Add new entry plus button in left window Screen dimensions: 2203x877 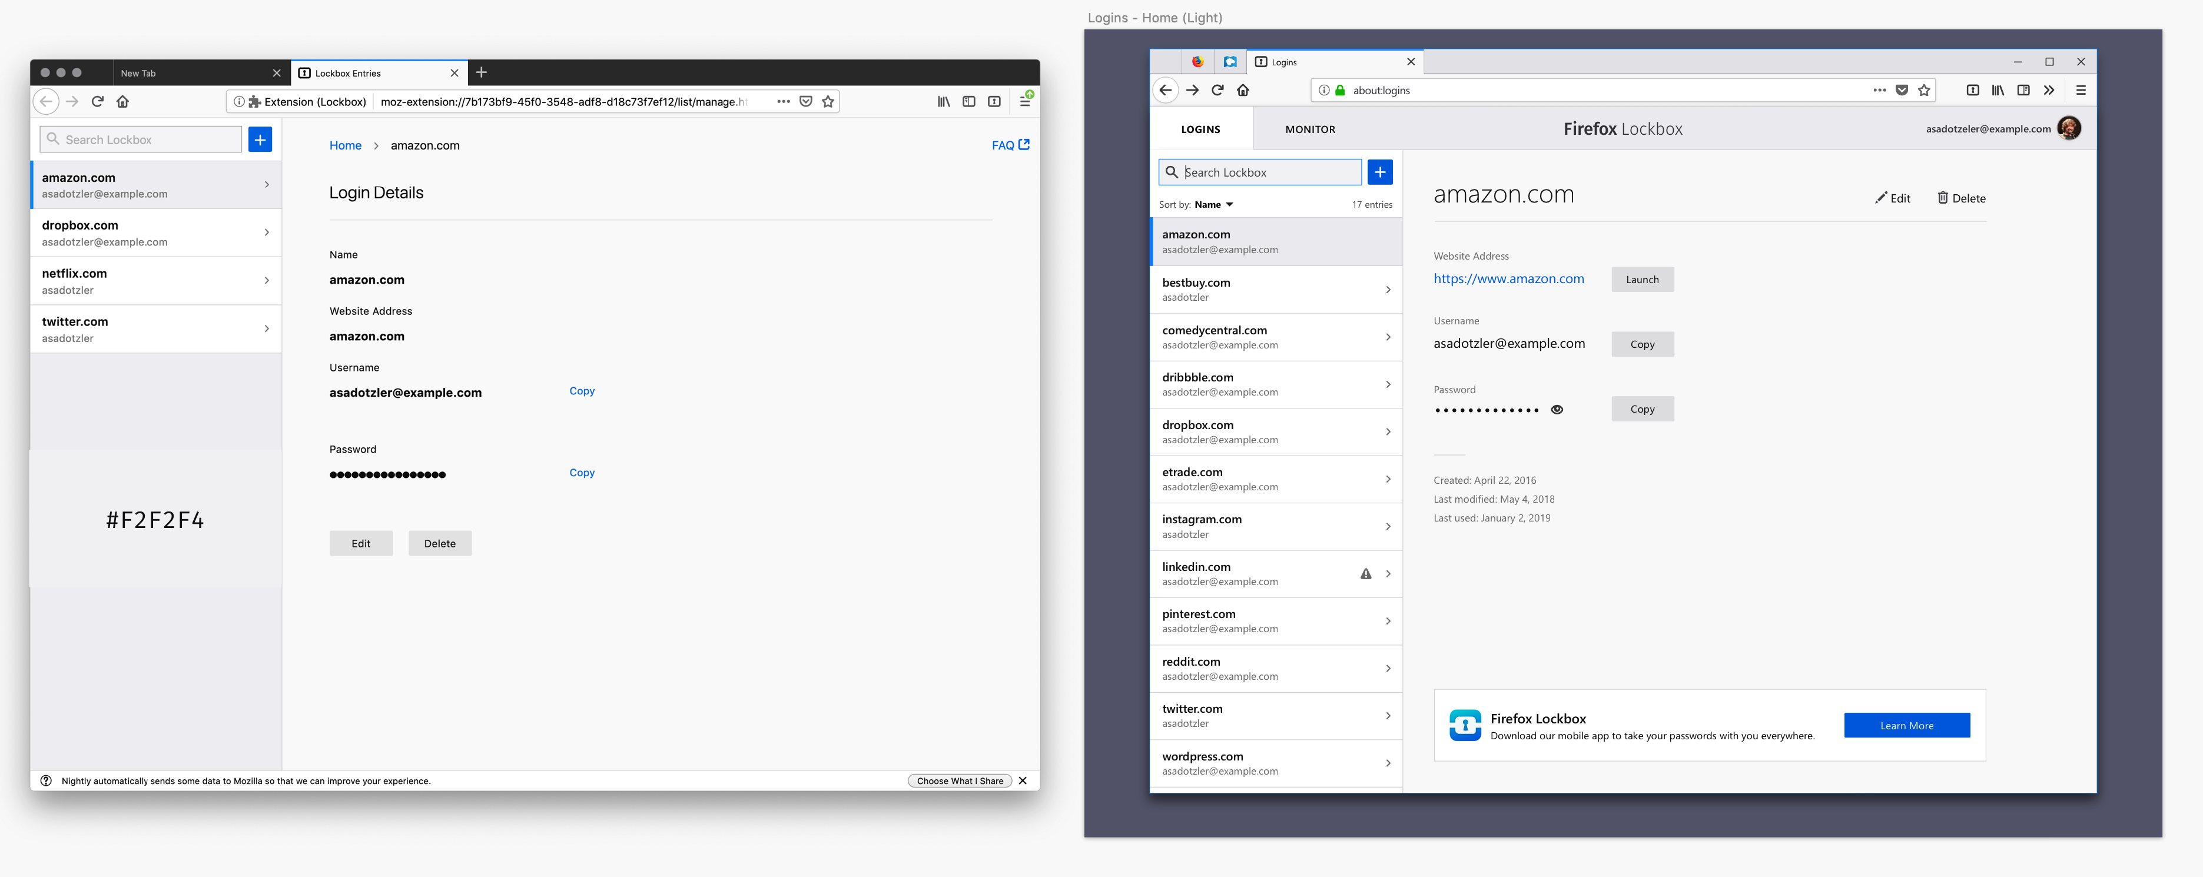260,139
